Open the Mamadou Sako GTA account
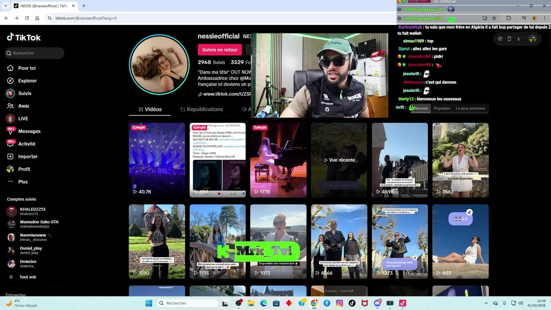This screenshot has height=310, width=551. tap(33, 224)
